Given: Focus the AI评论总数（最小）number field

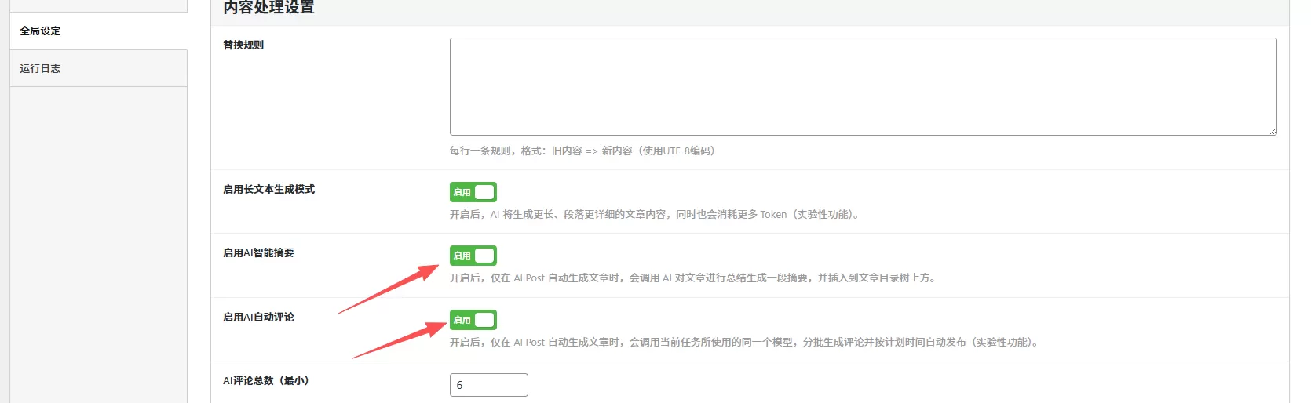Looking at the screenshot, I should point(488,385).
